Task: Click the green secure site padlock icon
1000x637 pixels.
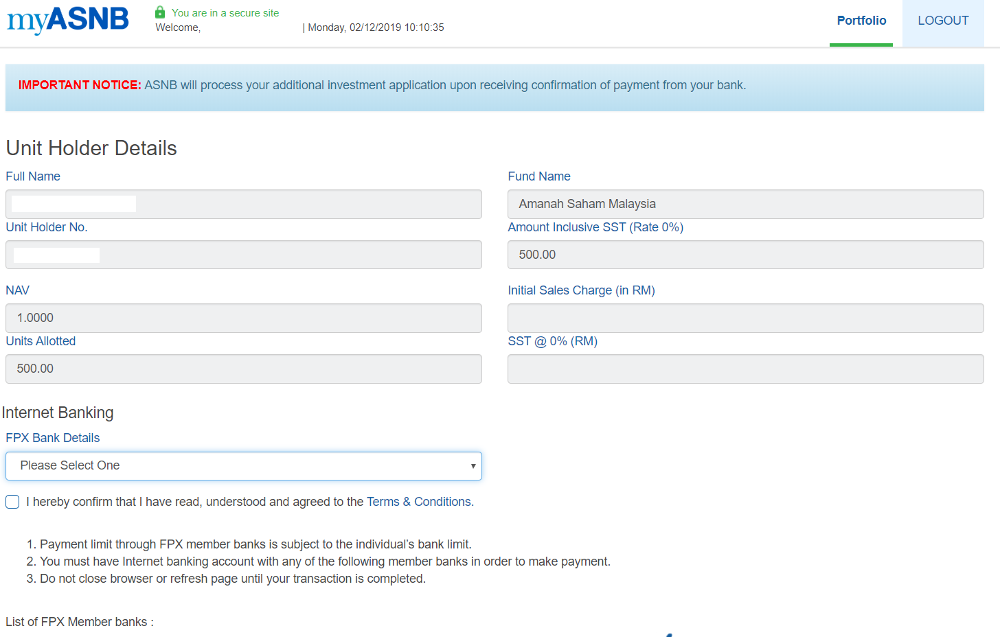Action: [160, 12]
